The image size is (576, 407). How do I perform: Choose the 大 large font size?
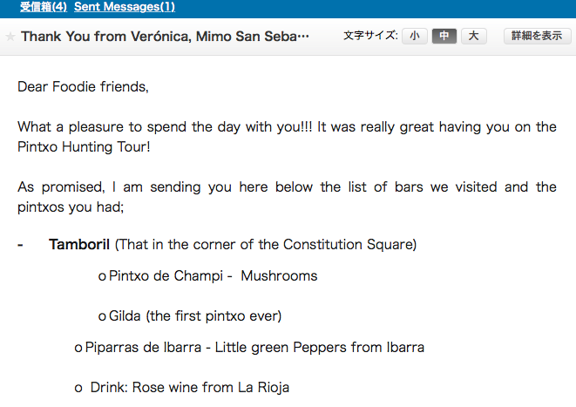coord(473,37)
